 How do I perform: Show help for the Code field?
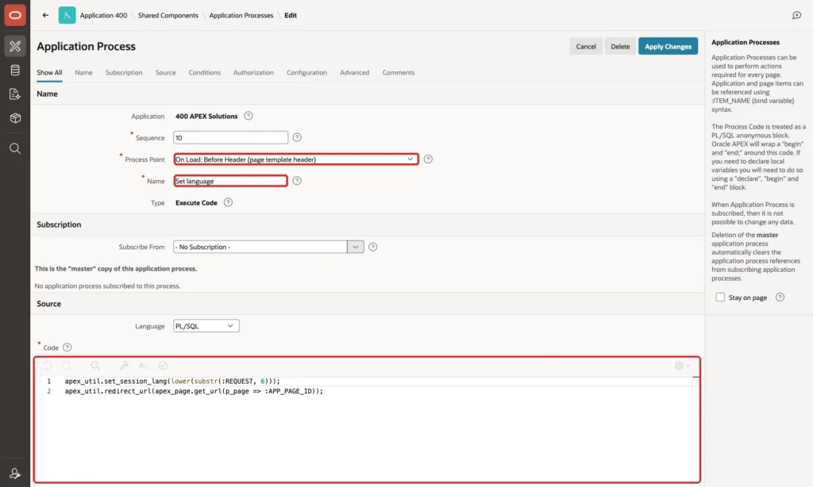[67, 347]
